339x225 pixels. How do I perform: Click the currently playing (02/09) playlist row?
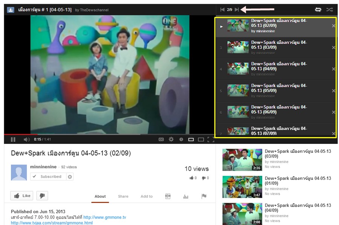click(x=276, y=26)
